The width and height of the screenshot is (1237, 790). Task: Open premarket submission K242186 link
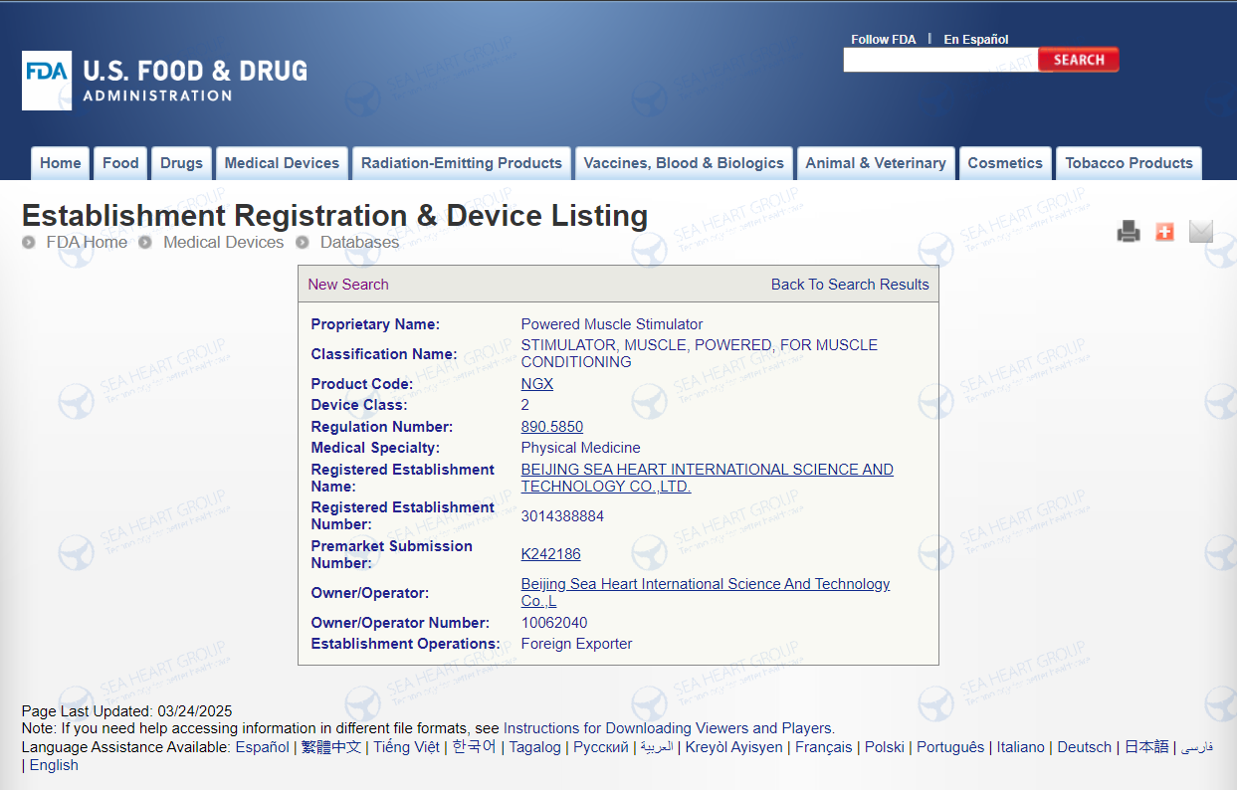tap(550, 554)
